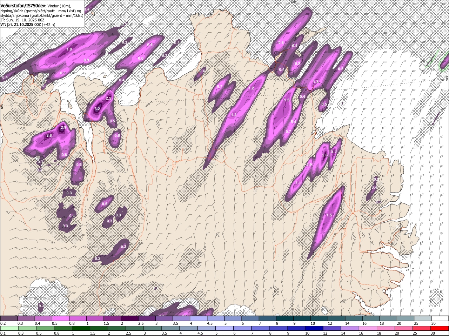Viewport: 449px width, 336px height.
Task: Pick the upper legend swatch starting at 5
Action: pyautogui.click(x=233, y=318)
